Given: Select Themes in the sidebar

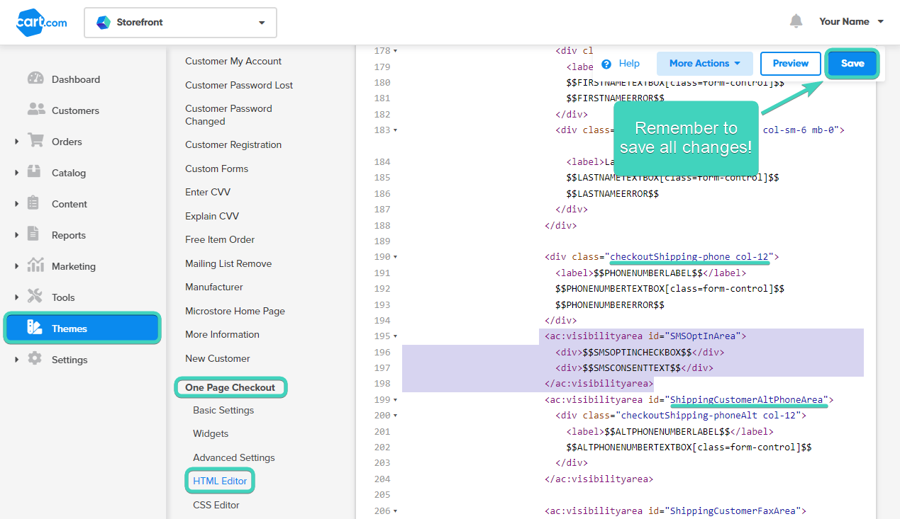Looking at the screenshot, I should (x=83, y=329).
